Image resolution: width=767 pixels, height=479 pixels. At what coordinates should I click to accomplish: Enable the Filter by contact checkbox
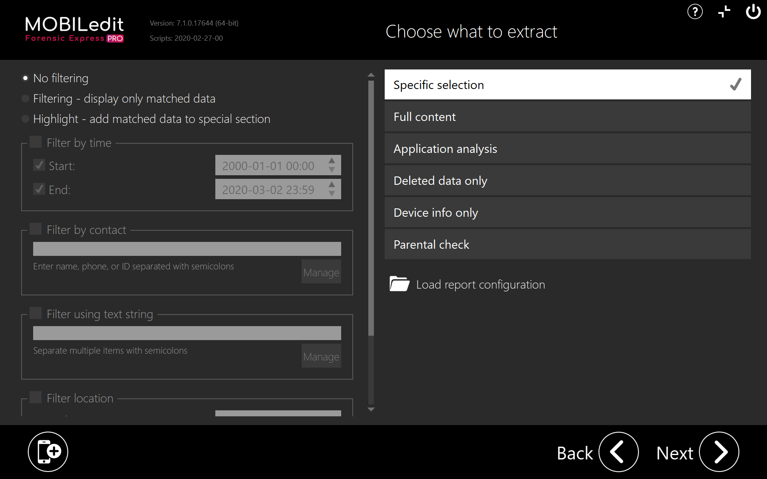36,229
